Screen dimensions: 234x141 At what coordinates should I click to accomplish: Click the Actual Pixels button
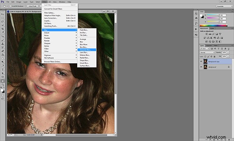[32, 6]
